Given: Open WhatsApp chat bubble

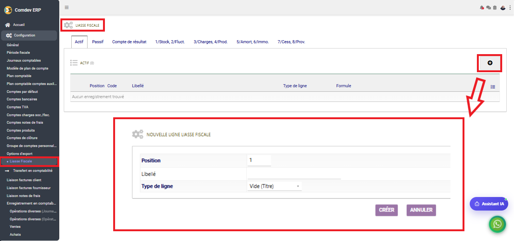Looking at the screenshot, I should tap(498, 224).
